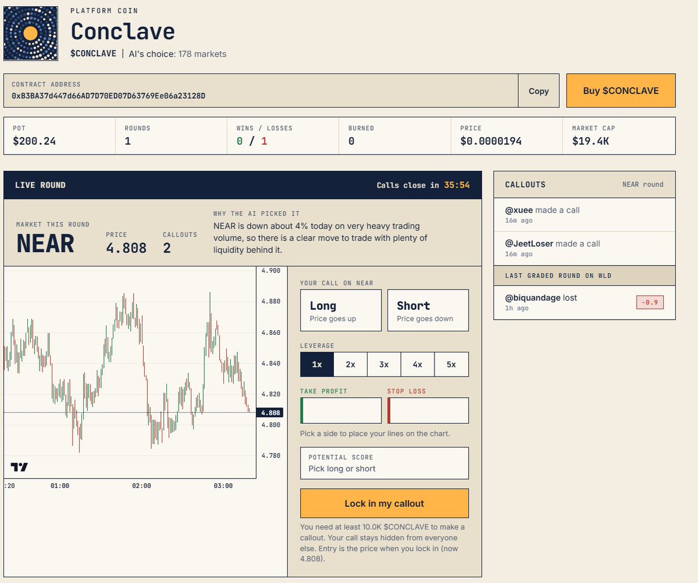
Task: Click the Buy $CONCLAVE button
Action: click(x=621, y=91)
